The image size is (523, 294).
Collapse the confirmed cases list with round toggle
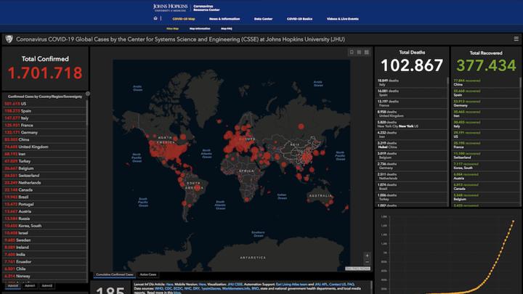pyautogui.click(x=88, y=94)
